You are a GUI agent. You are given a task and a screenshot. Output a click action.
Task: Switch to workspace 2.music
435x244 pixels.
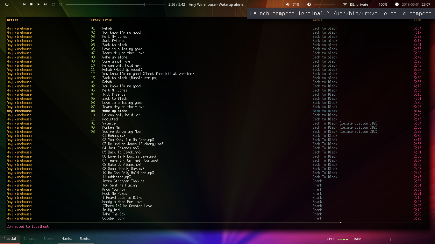click(x=30, y=239)
